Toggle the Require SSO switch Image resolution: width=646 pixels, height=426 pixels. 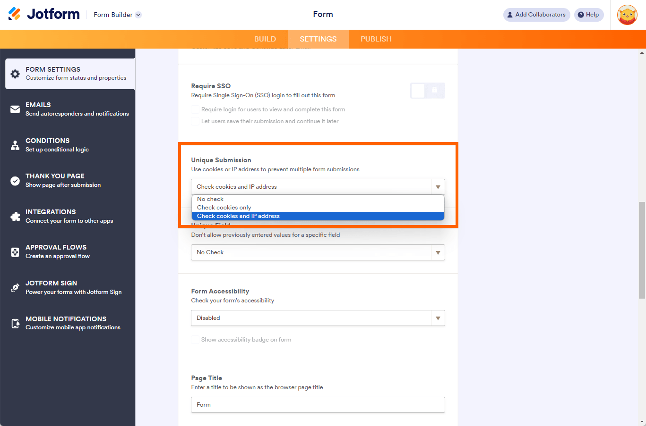(x=427, y=91)
